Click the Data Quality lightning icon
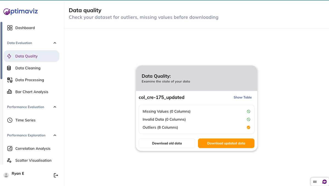This screenshot has width=329, height=186. tap(9, 56)
